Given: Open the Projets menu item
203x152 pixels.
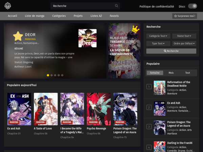Looking at the screenshot, I should click(x=78, y=16).
